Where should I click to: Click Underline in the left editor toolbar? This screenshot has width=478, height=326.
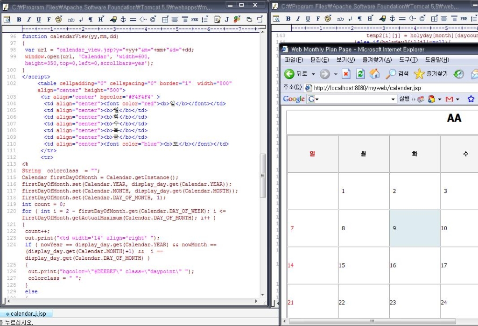(39, 20)
